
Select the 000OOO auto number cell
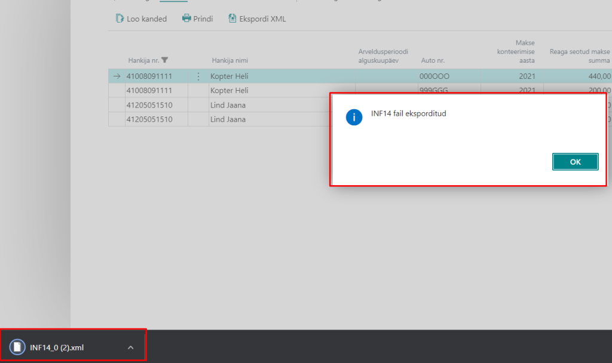tap(434, 76)
